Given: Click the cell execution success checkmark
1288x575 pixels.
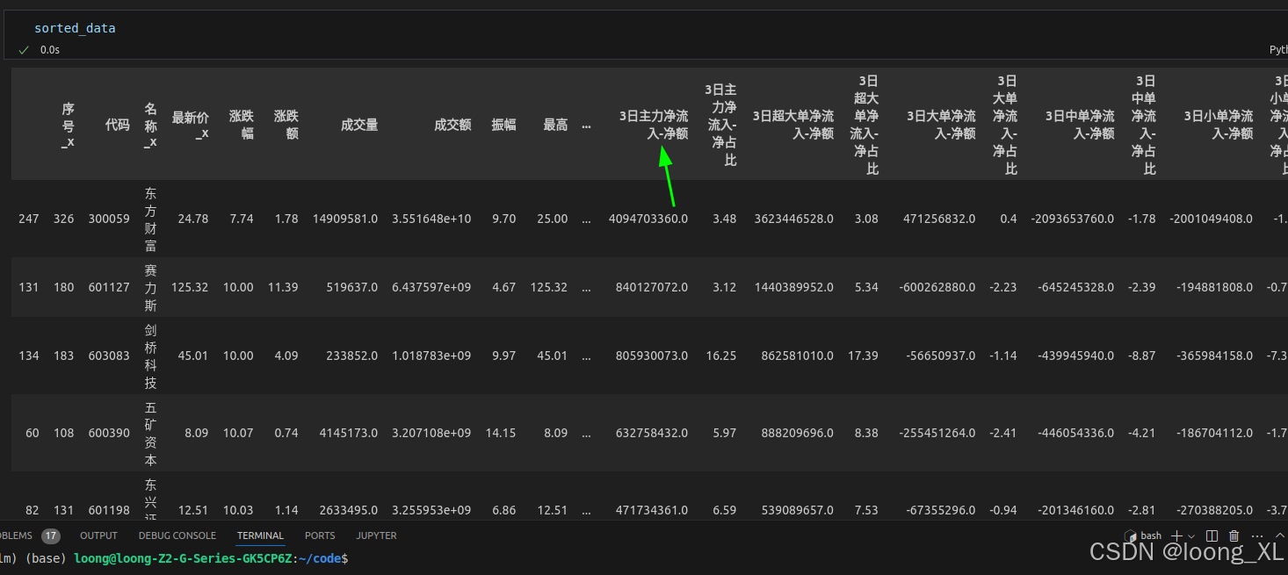Looking at the screenshot, I should (24, 50).
